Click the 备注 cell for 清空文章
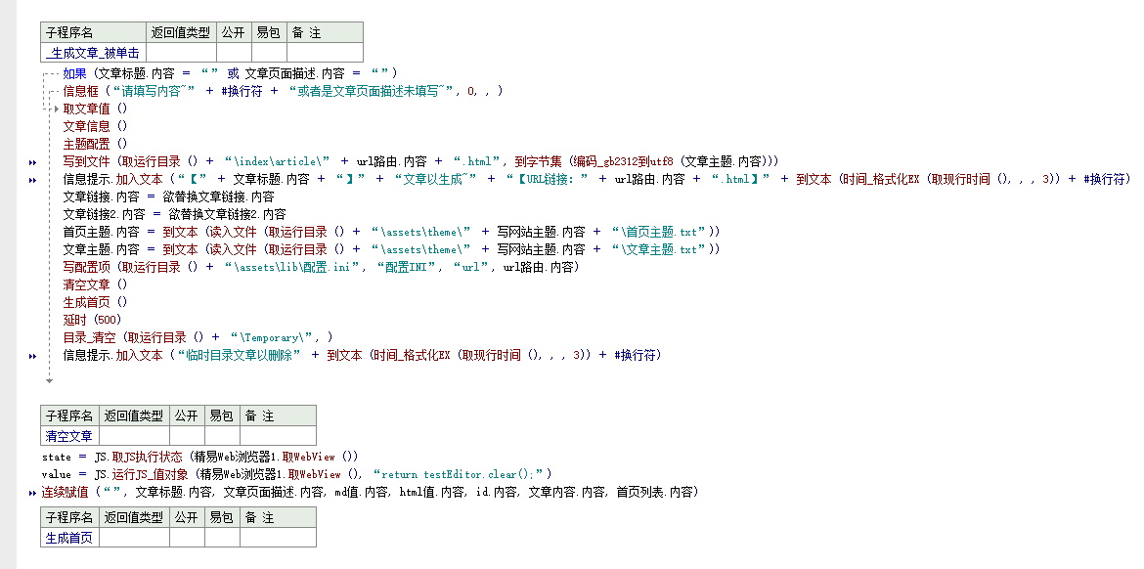 pos(278,436)
